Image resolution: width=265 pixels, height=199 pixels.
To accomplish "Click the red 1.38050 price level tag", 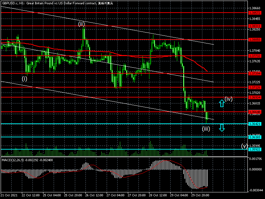I will click(255, 40).
